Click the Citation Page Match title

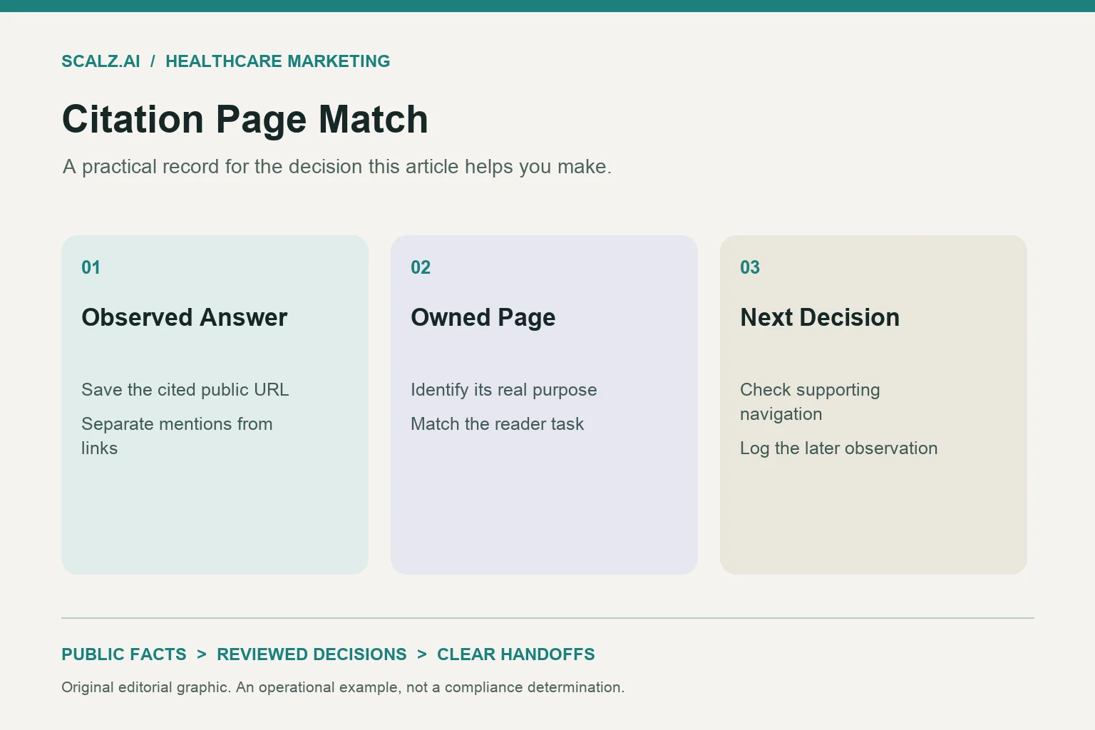(x=245, y=119)
